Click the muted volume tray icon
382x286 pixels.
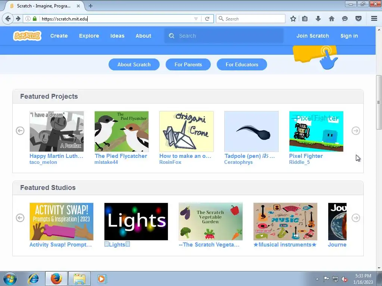click(x=344, y=279)
